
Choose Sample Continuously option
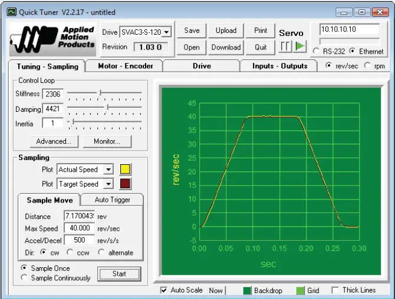click(24, 277)
